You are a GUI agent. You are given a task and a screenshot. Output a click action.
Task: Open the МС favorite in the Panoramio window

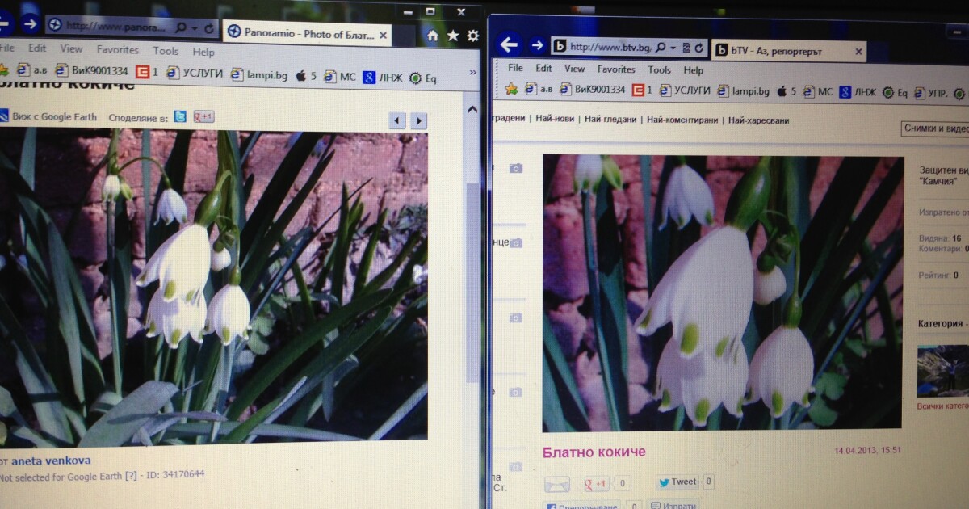coord(340,77)
